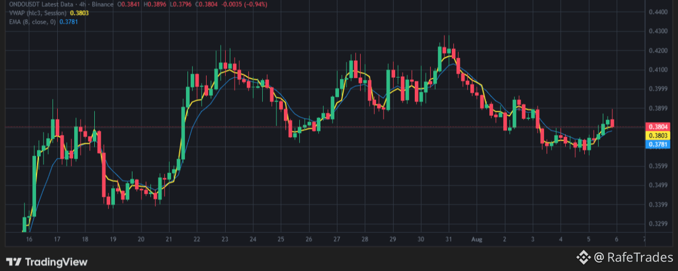Click date label 27 on time axis

point(337,239)
